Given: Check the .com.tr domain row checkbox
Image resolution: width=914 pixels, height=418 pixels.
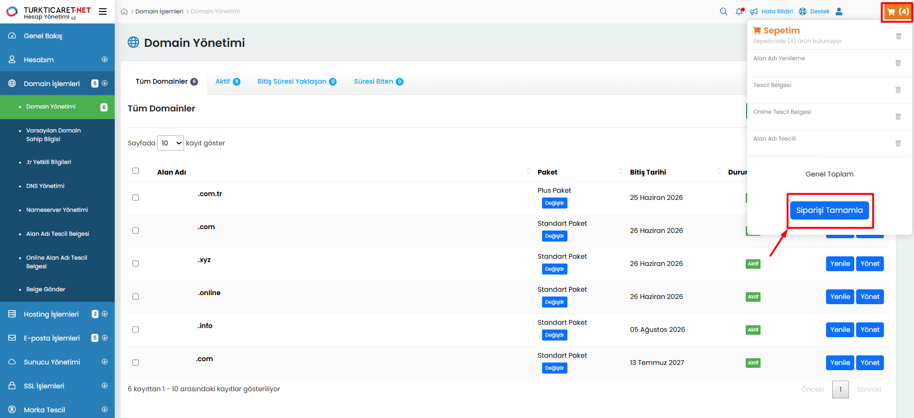Looking at the screenshot, I should click(x=136, y=198).
